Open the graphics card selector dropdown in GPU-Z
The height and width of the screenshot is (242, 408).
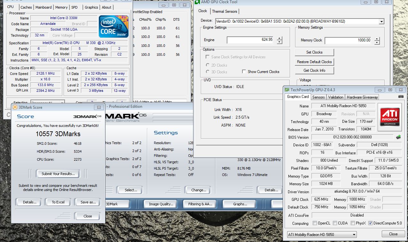[x=354, y=235]
